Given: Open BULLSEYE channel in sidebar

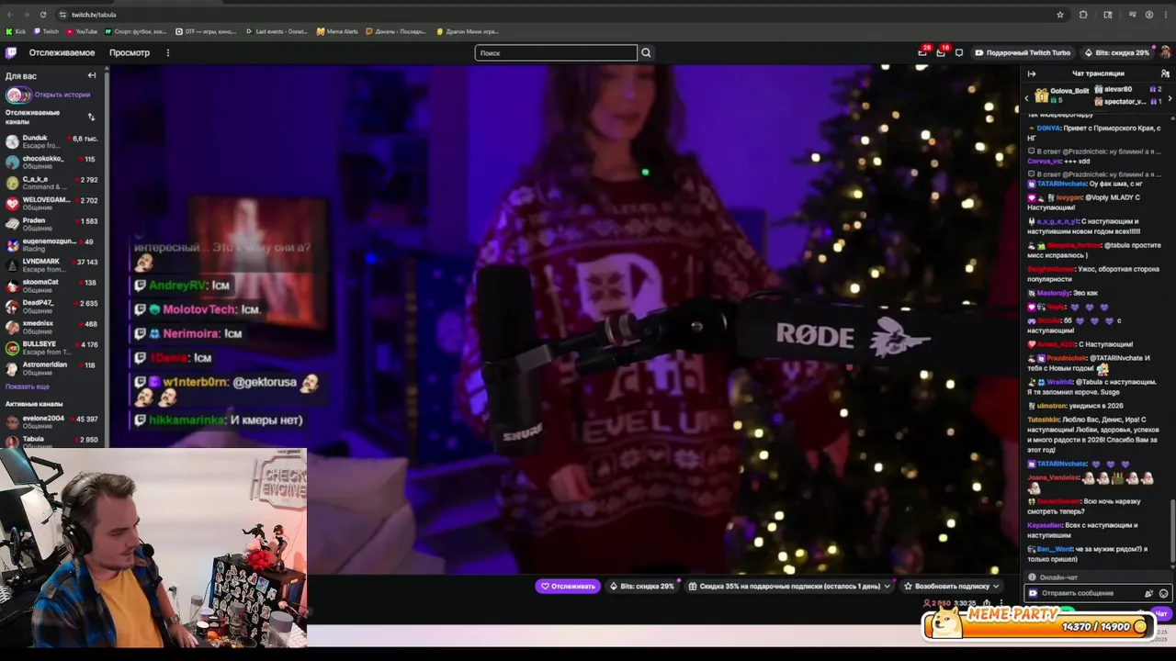Looking at the screenshot, I should click(x=53, y=348).
